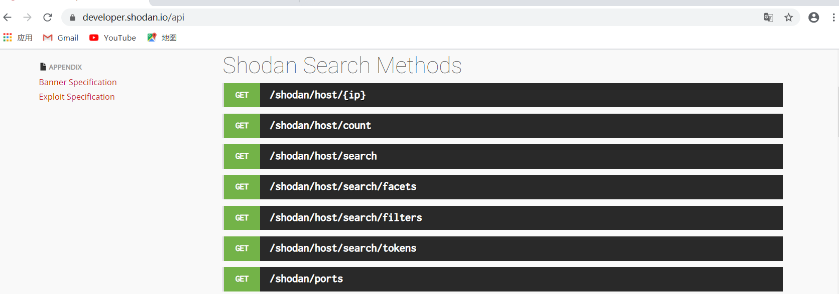
Task: Expand the /shodan/host/count endpoint
Action: tap(502, 126)
